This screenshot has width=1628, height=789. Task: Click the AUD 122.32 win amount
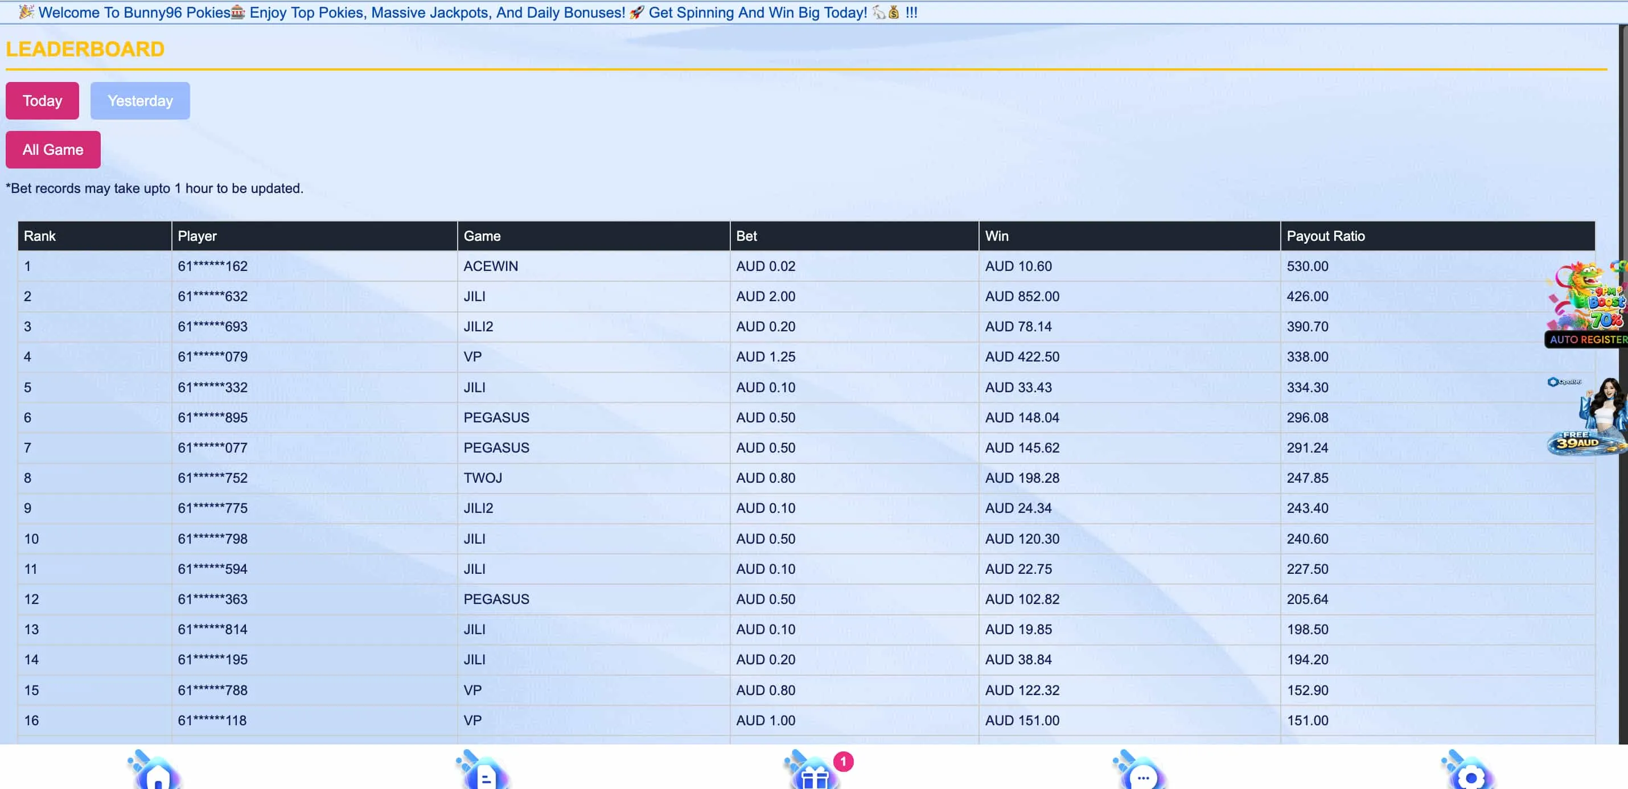[1022, 691]
